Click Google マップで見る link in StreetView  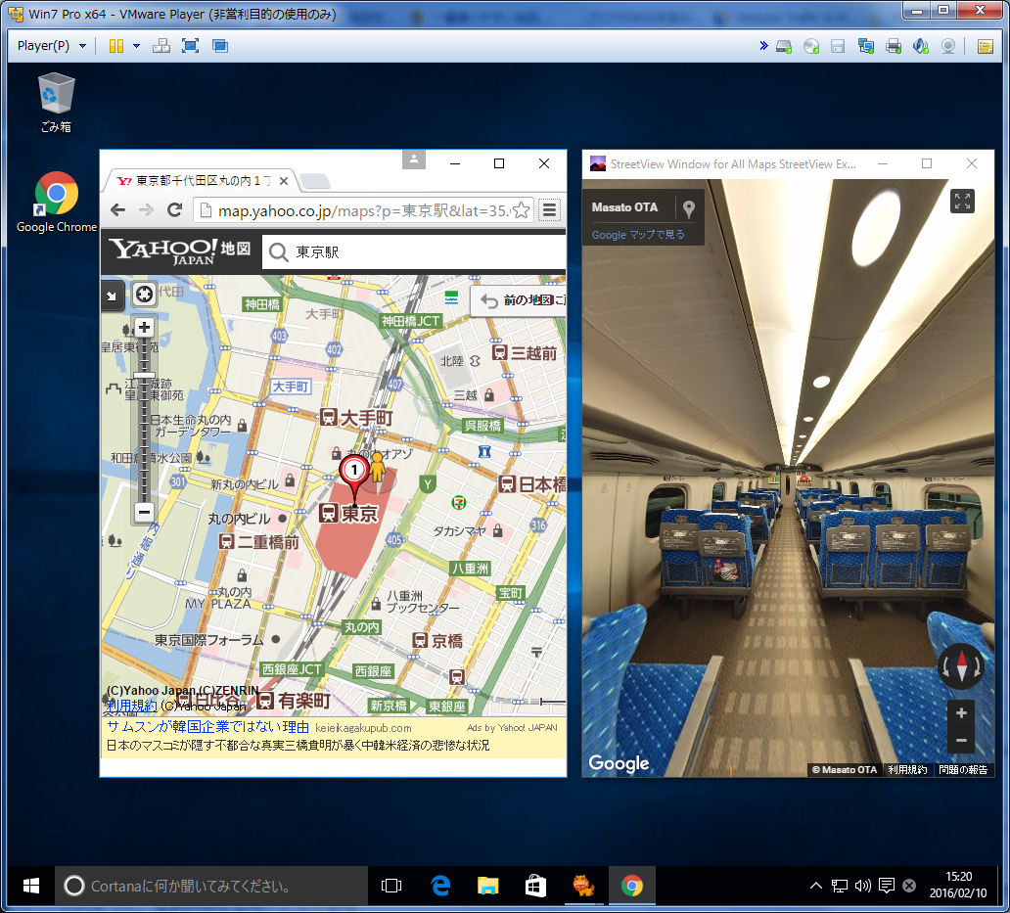638,235
